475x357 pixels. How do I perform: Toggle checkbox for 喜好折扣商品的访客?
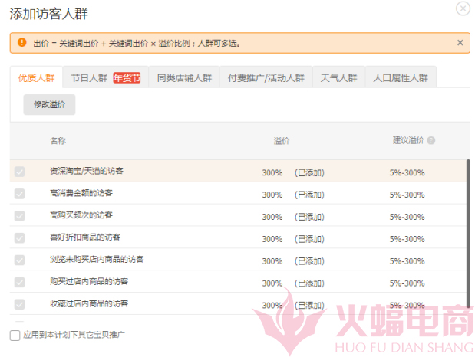19,238
